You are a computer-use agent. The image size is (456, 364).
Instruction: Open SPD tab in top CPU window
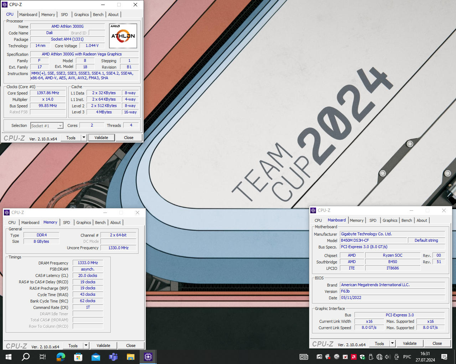[x=64, y=15]
